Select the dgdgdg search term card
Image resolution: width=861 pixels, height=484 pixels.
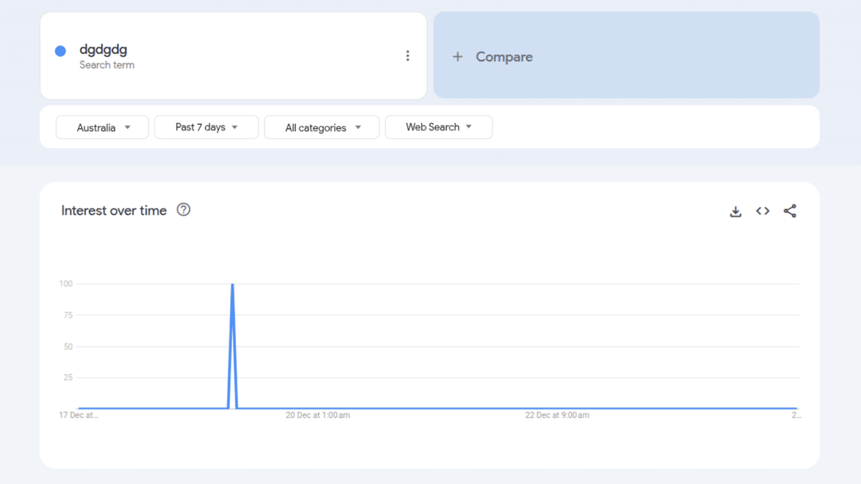pos(233,55)
